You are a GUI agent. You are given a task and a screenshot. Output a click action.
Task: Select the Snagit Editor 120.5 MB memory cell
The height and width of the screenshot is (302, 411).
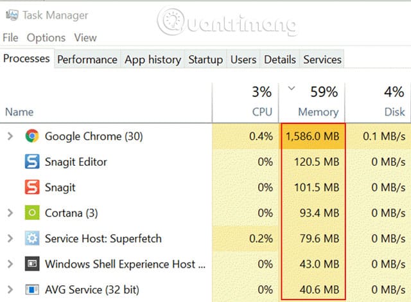click(x=313, y=162)
